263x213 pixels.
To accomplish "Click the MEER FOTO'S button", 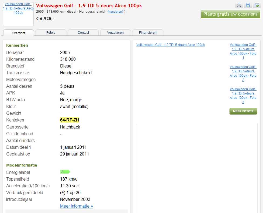I will tap(243, 111).
